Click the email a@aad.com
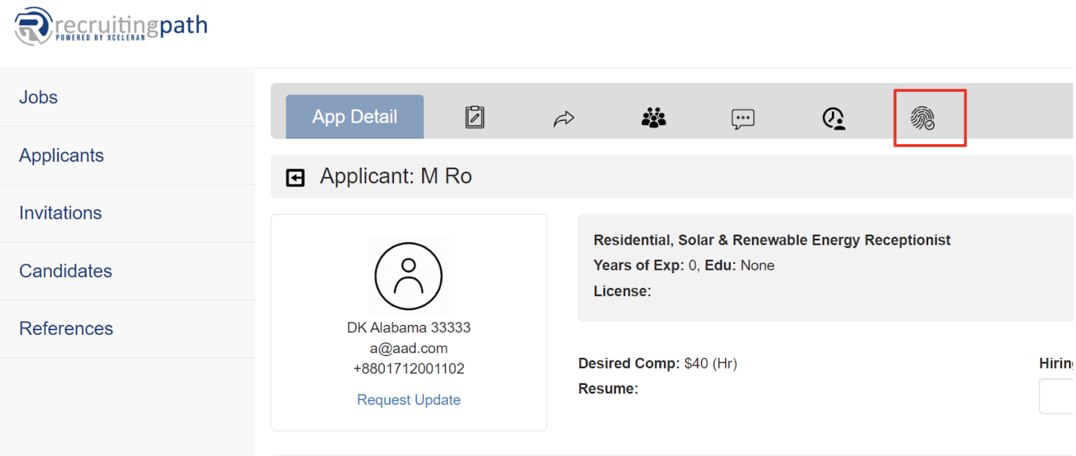1076x456 pixels. [x=409, y=348]
